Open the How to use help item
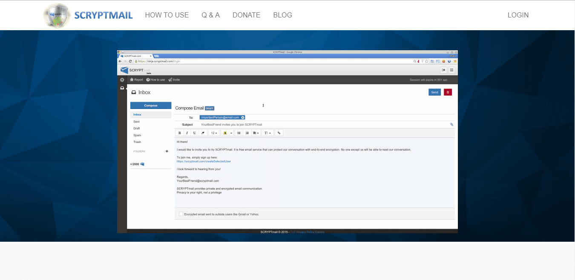 click(x=155, y=80)
